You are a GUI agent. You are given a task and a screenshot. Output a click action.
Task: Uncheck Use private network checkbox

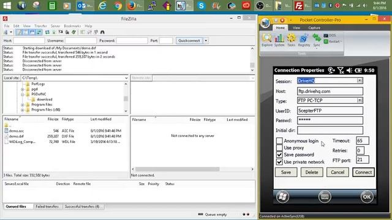[x=279, y=162]
